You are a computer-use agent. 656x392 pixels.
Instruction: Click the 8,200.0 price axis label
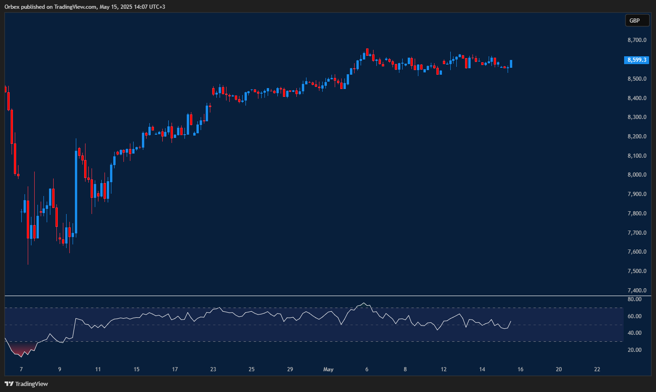pos(637,137)
